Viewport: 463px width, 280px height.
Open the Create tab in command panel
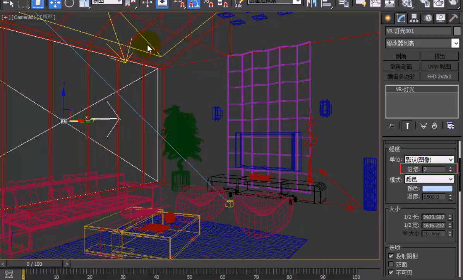388,18
